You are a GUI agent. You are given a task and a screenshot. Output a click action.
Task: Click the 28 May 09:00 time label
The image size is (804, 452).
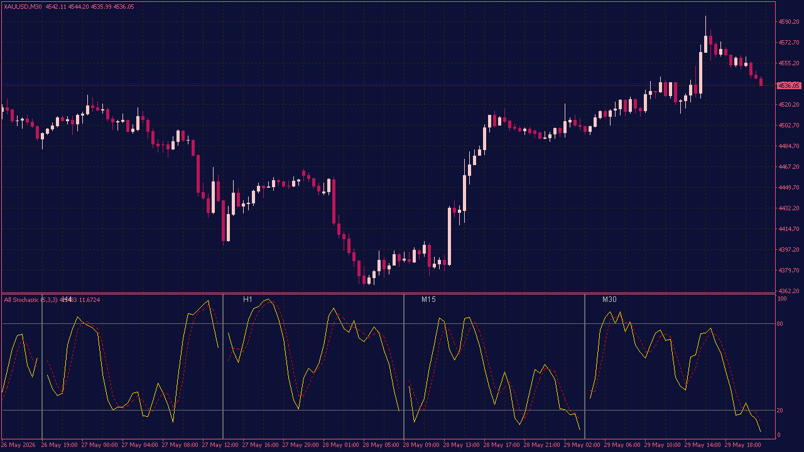[421, 445]
